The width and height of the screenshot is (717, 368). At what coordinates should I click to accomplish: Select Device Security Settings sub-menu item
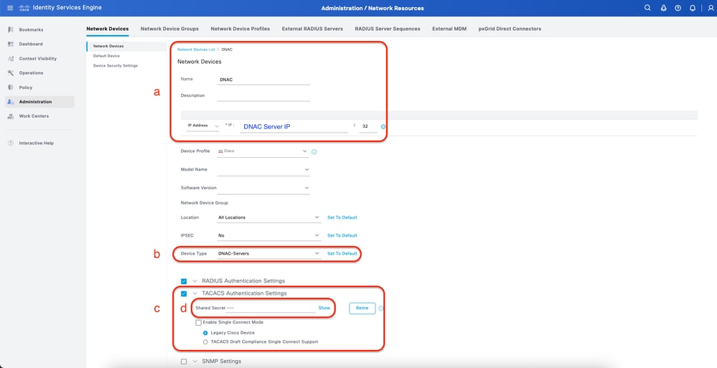tap(116, 66)
